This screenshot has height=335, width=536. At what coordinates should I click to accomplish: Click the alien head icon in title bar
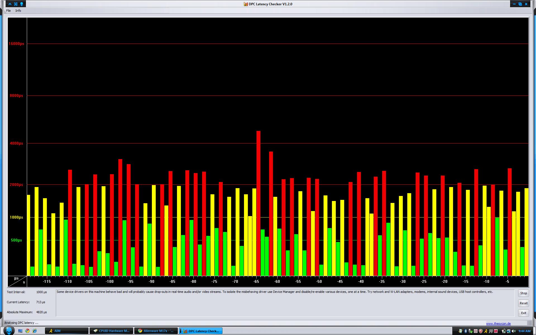pos(21,4)
